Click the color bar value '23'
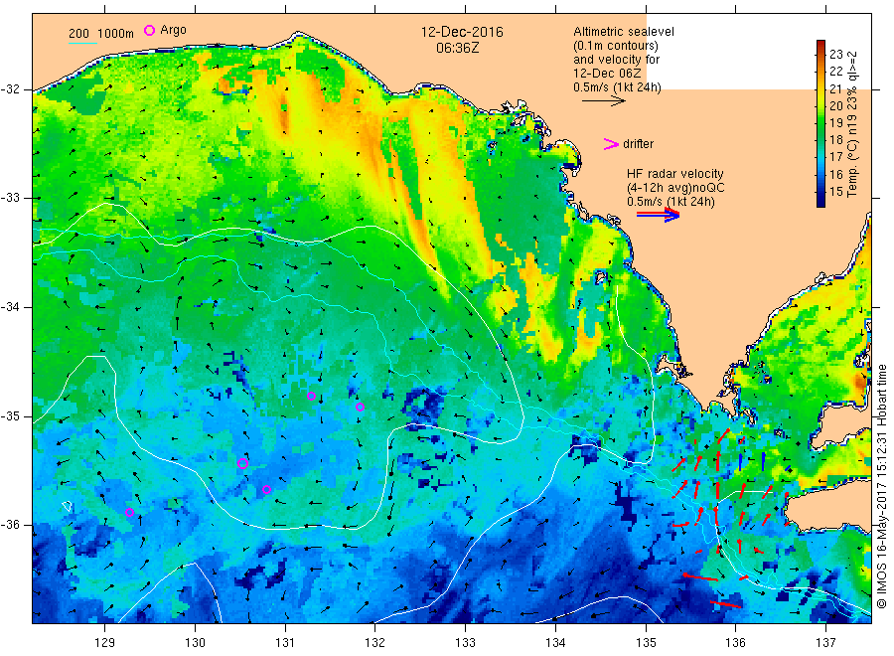894x656 pixels. pyautogui.click(x=835, y=55)
